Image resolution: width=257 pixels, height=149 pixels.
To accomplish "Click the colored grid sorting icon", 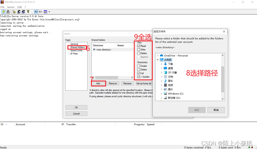I will click(46, 12).
